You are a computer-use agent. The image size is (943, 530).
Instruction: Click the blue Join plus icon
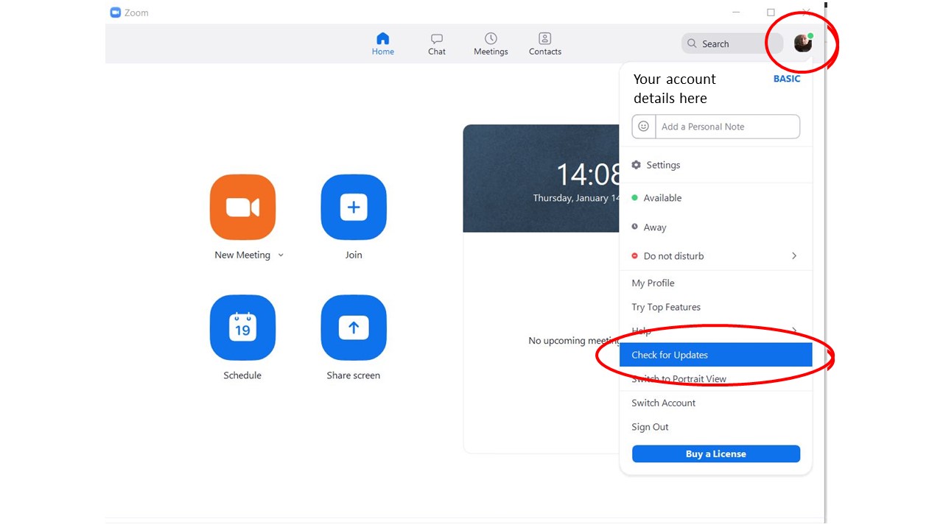tap(354, 208)
